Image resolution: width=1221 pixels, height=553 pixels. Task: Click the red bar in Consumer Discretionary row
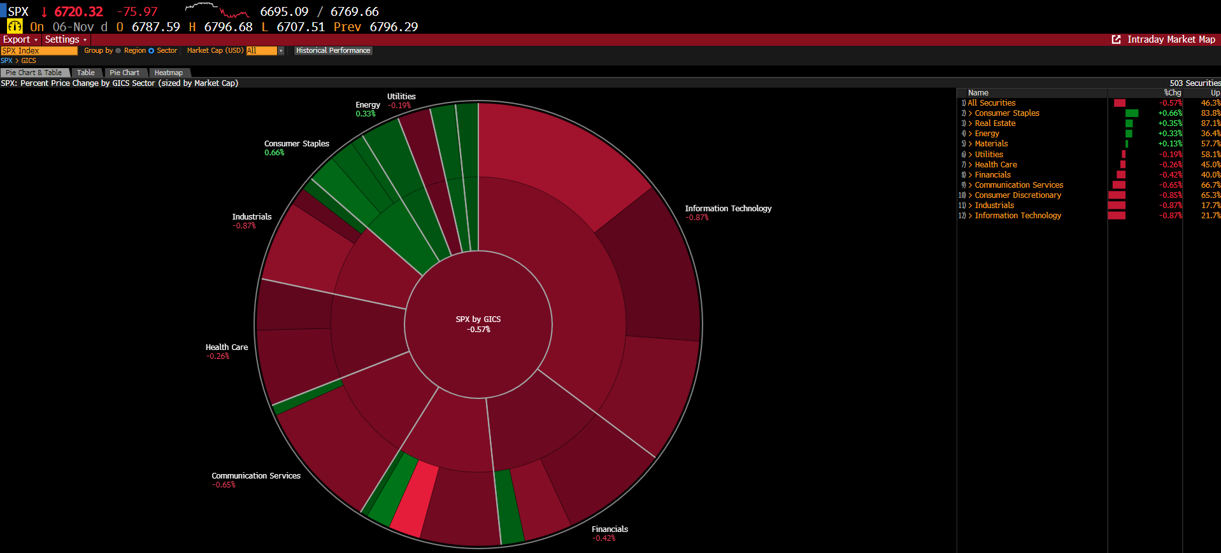(1117, 195)
